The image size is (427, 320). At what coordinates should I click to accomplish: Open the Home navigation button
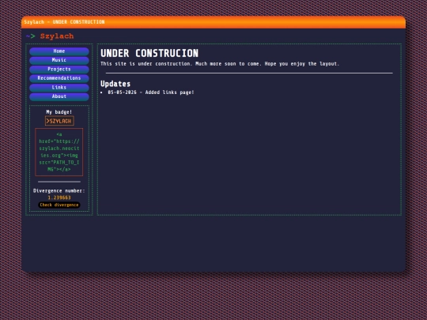click(59, 51)
